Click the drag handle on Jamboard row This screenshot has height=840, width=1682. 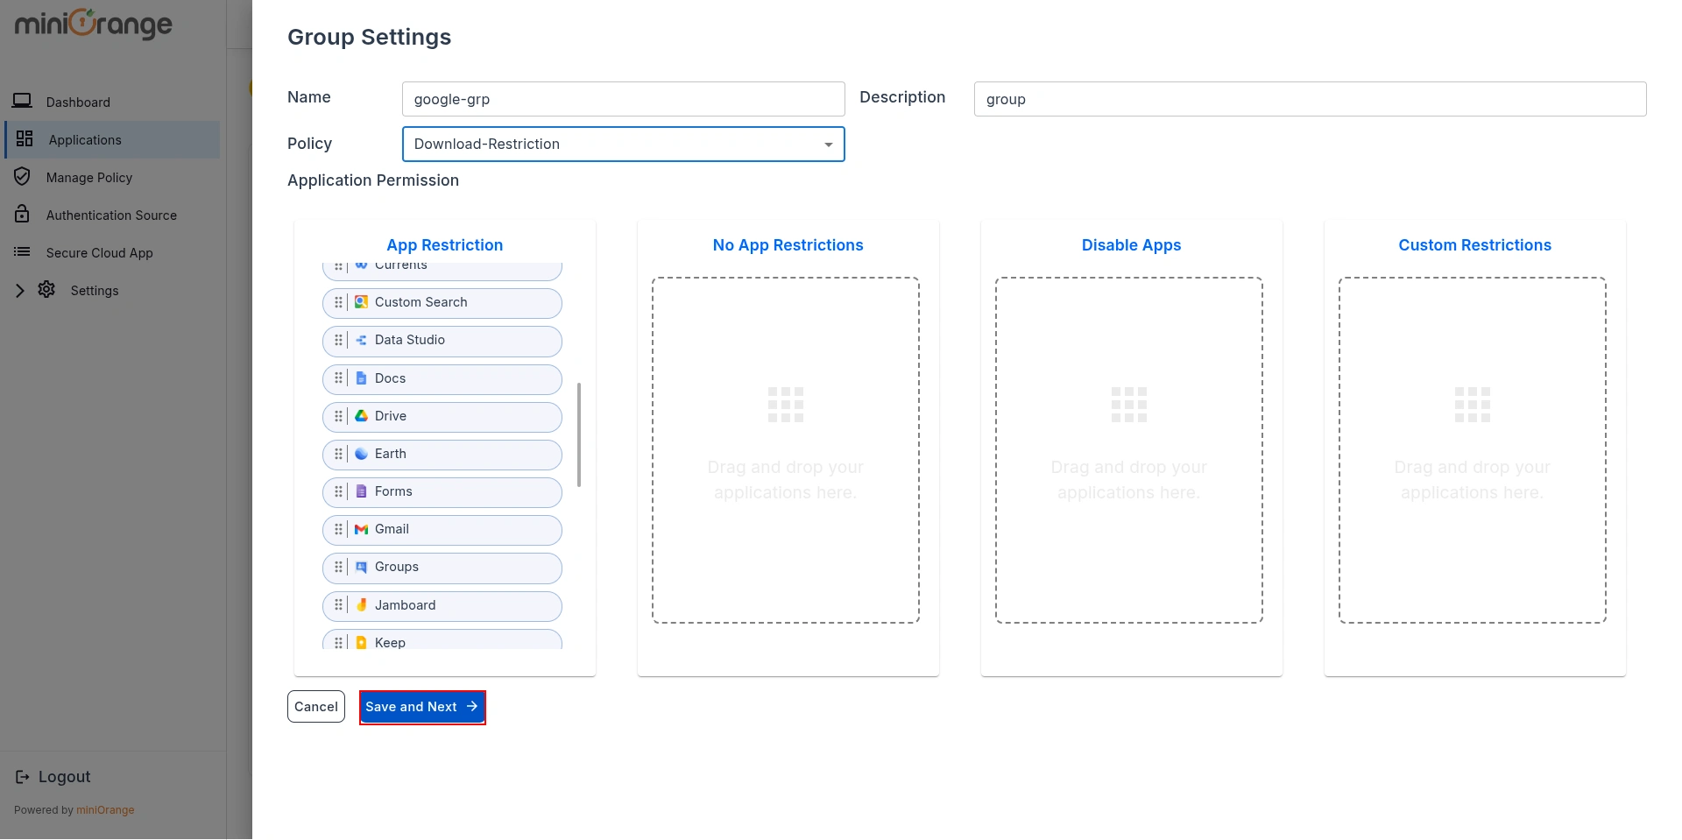338,605
